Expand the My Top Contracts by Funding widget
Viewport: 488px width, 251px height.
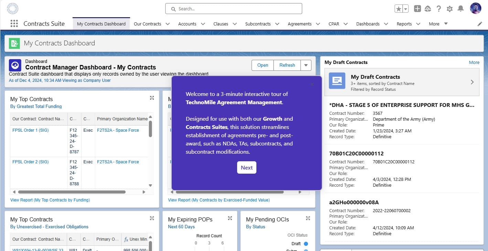[x=152, y=98]
